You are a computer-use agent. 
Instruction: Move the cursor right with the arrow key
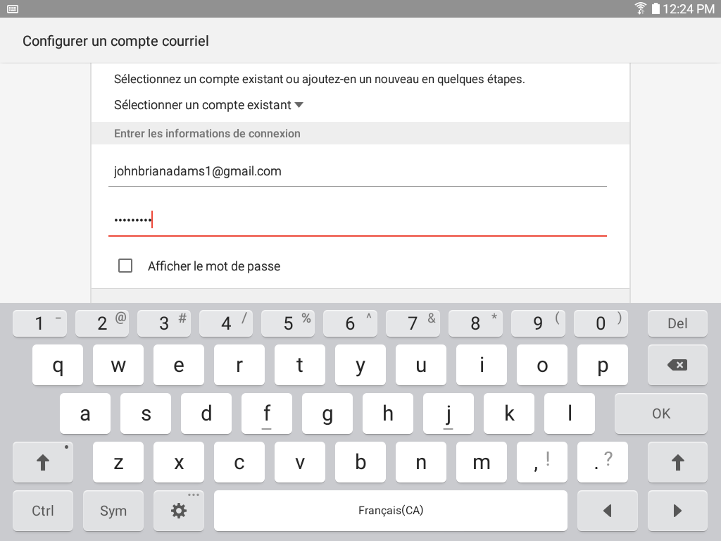pyautogui.click(x=677, y=511)
